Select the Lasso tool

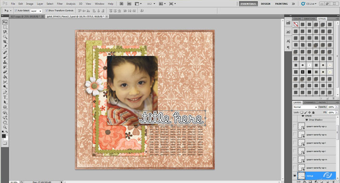(x=5, y=32)
